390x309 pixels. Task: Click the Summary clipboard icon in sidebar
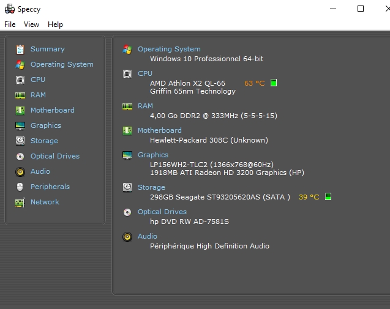20,49
